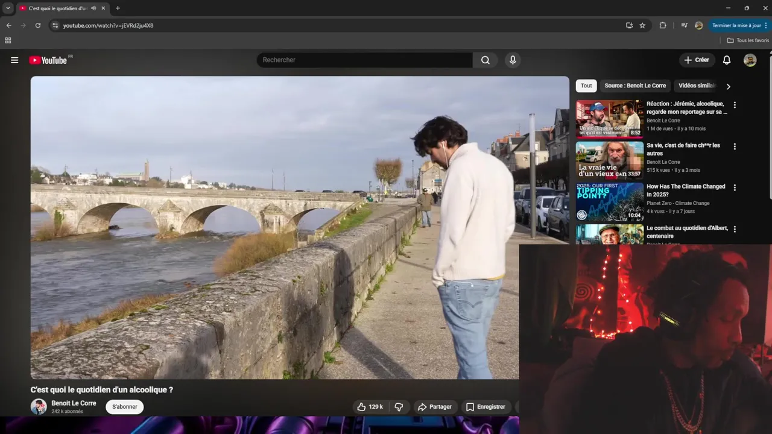Select the C'est quoi le quotidien tab

[x=58, y=8]
